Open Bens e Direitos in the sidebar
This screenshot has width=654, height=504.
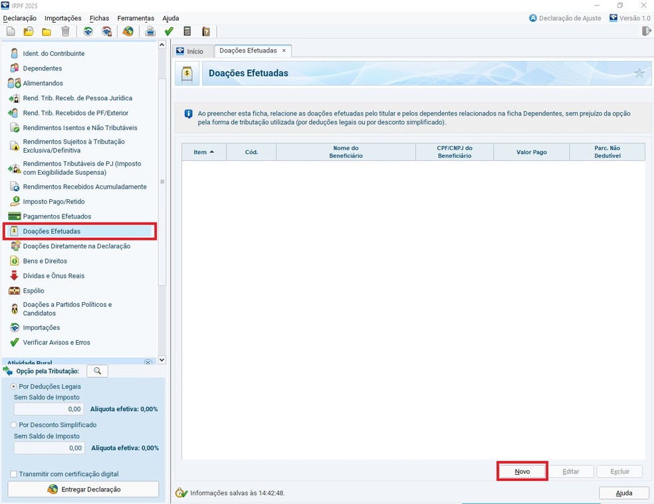point(45,261)
